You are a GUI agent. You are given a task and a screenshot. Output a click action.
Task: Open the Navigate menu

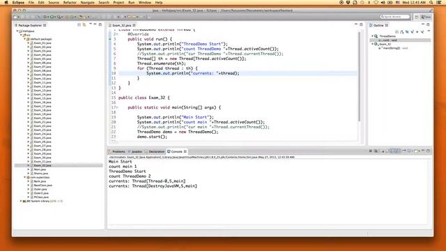87,2
